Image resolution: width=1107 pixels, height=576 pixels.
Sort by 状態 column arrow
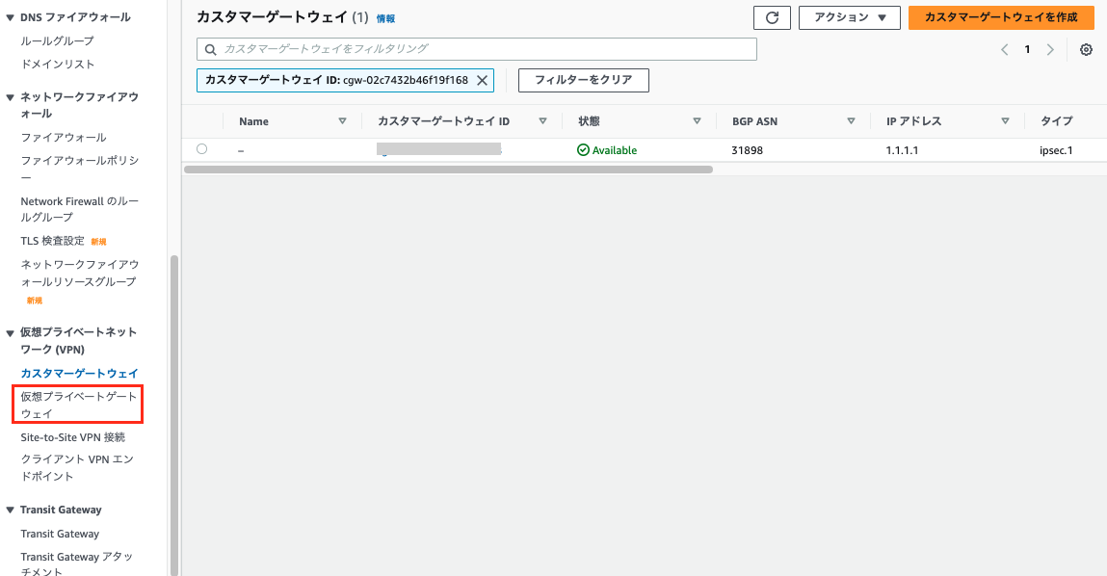697,121
